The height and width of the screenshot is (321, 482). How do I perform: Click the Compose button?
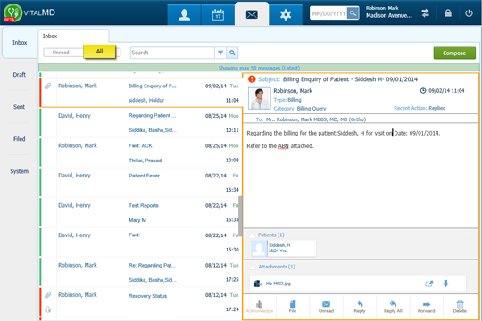tap(454, 53)
